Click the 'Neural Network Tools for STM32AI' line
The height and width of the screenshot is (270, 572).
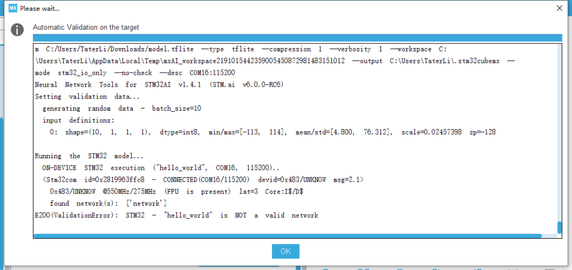pos(159,84)
